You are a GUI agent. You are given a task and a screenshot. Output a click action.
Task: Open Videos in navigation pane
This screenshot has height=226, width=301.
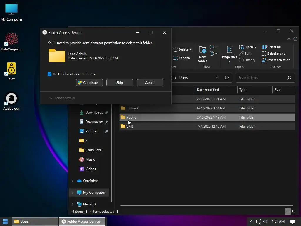[88, 169]
